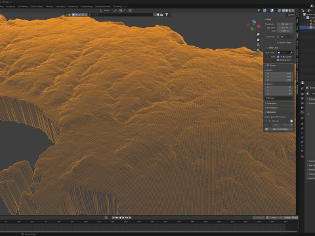Open the Tool properties tab icon

click(302, 88)
